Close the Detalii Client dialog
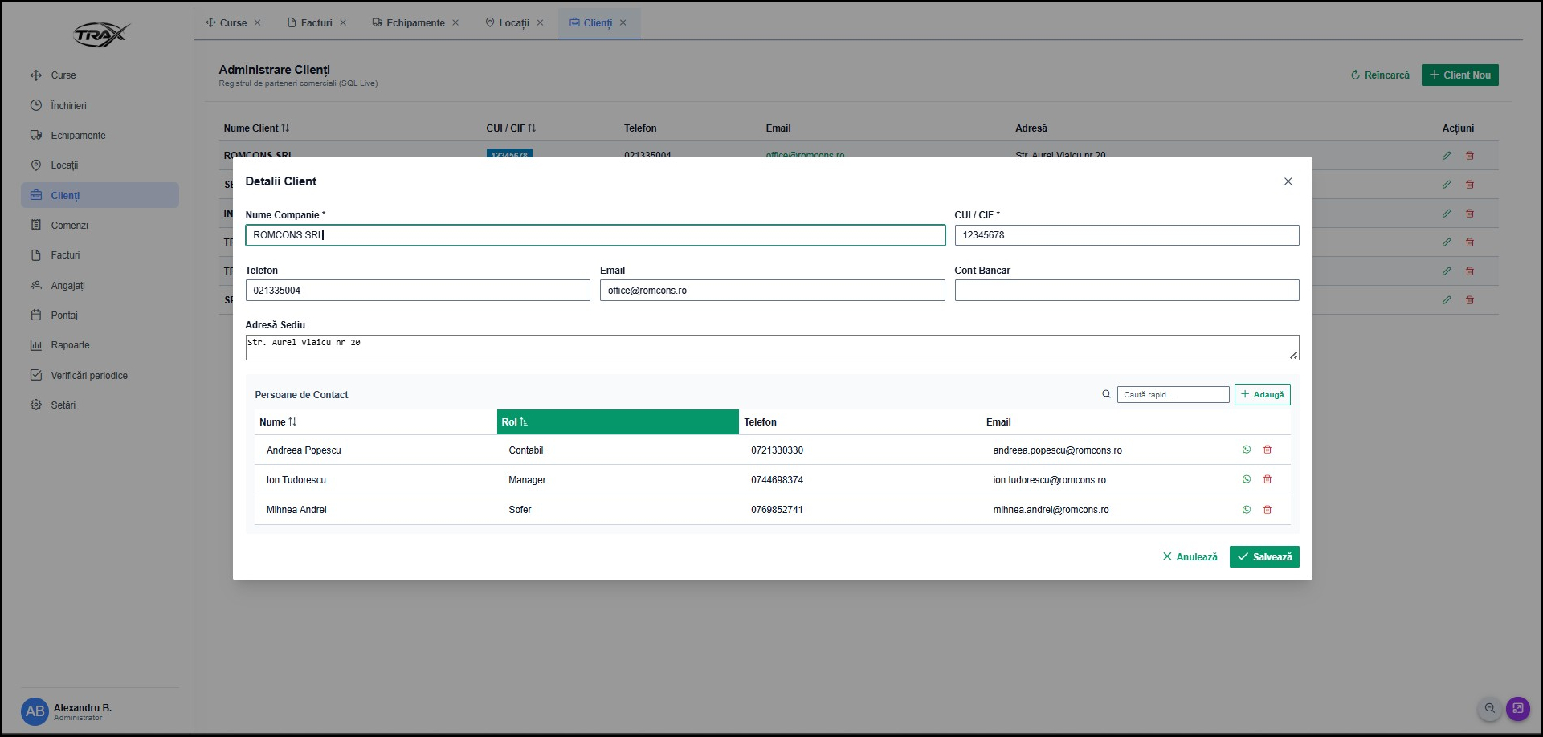 click(1288, 181)
